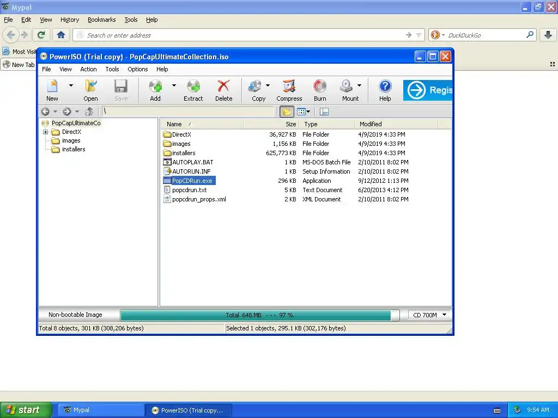Click the Non-bootable Image status label
This screenshot has height=418, width=558.
point(75,315)
